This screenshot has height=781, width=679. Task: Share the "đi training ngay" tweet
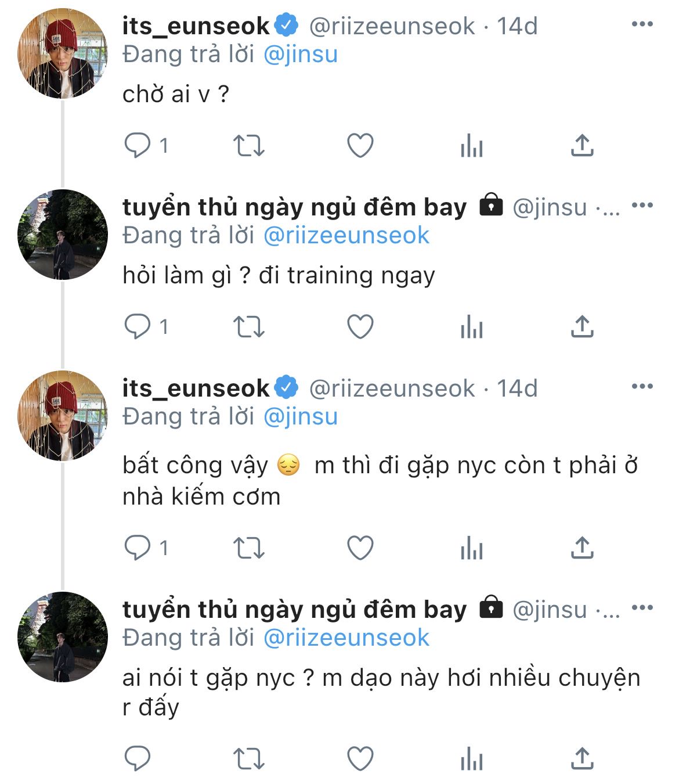click(582, 326)
